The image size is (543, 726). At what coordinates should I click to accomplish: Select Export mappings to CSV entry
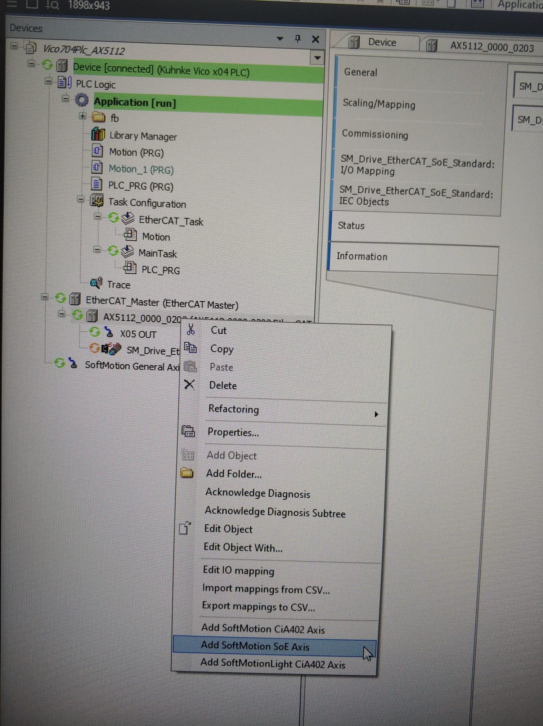coord(258,607)
